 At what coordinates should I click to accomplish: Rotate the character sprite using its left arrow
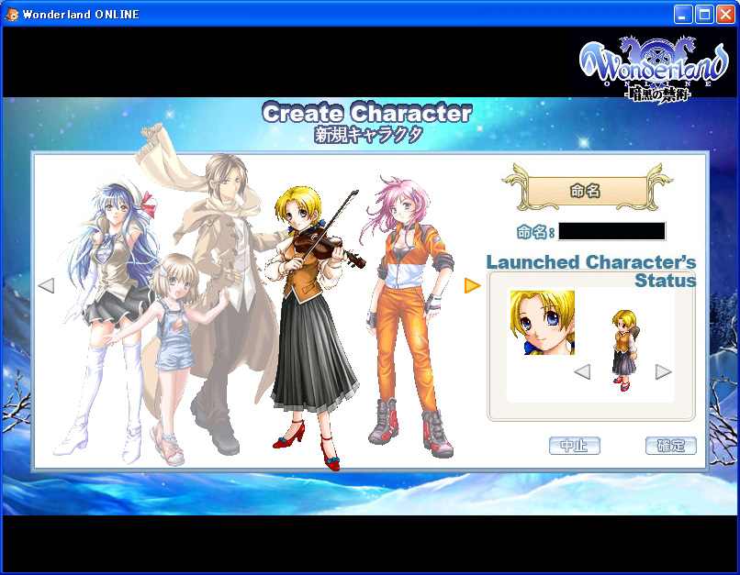point(582,371)
